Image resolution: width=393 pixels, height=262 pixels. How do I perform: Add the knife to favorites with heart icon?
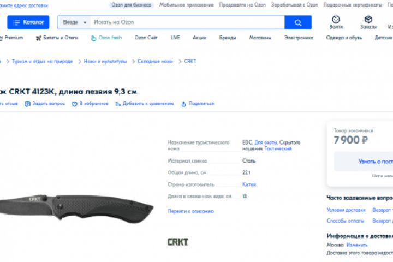74,104
